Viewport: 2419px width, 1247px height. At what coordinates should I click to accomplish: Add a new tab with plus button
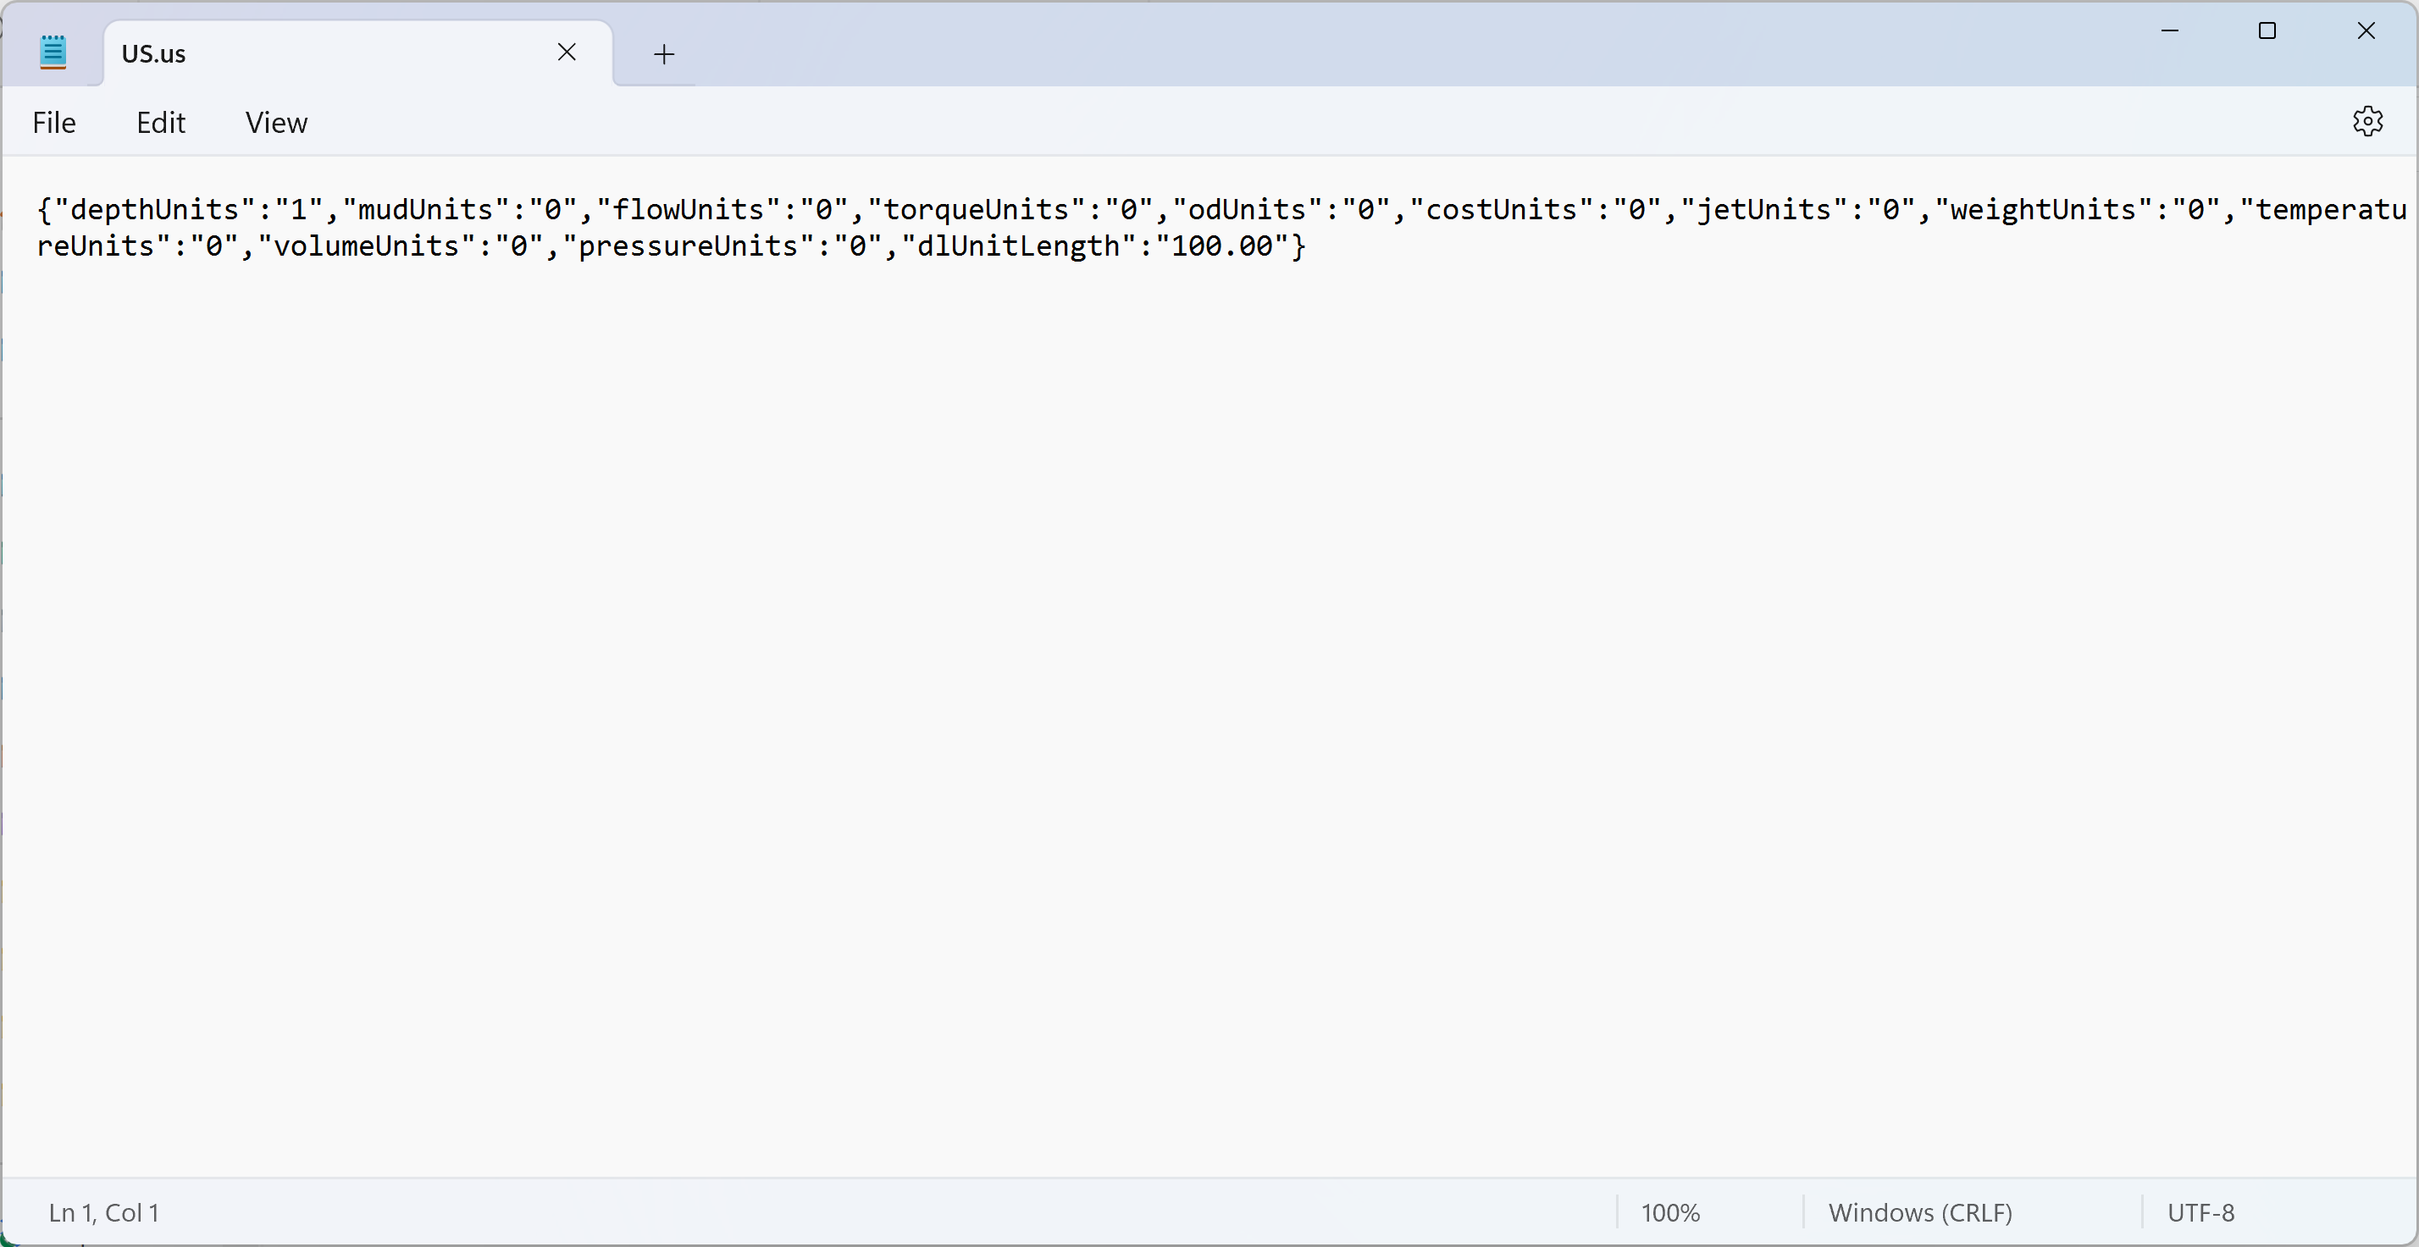pos(664,54)
